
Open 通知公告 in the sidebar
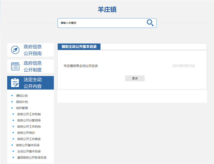click(22, 96)
